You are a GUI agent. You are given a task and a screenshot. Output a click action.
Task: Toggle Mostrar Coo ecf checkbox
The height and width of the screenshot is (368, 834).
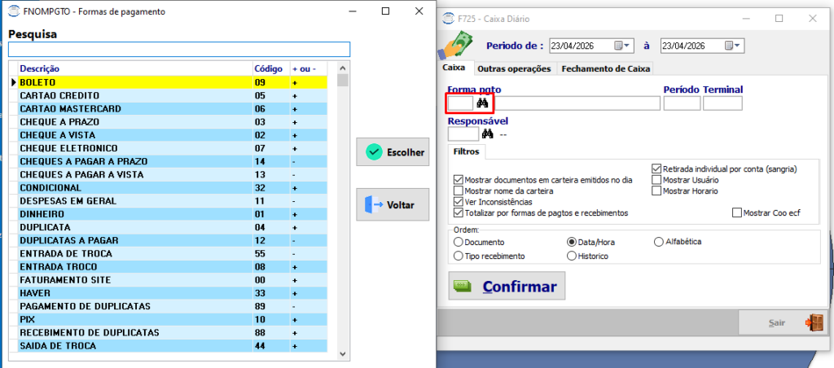pos(736,212)
